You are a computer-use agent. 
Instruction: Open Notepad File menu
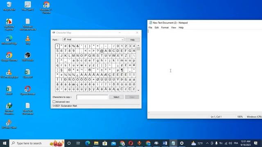pos(150,27)
